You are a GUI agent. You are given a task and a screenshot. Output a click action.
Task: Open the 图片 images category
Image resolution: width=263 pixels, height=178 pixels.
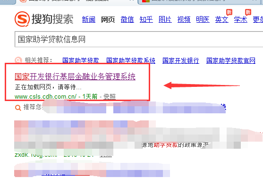165,20
